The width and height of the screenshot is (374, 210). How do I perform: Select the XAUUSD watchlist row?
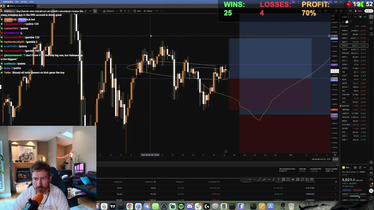pos(354,117)
